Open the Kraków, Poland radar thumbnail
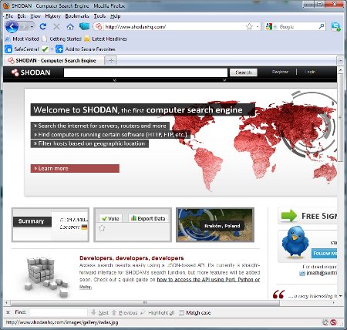 point(215,225)
